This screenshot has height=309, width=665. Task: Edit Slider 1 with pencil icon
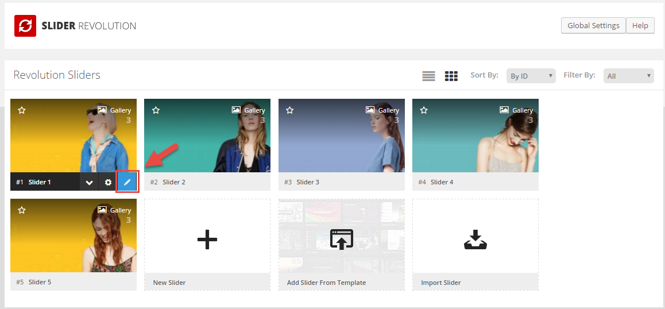pyautogui.click(x=127, y=182)
